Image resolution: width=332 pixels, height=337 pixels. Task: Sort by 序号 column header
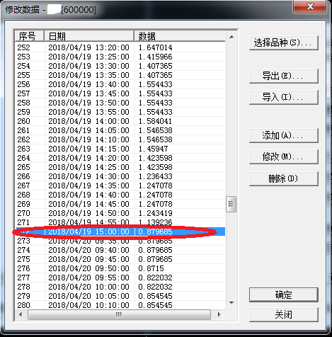click(x=30, y=36)
